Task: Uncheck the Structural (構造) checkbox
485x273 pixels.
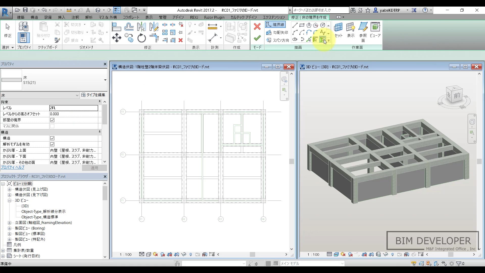Action: [52, 138]
